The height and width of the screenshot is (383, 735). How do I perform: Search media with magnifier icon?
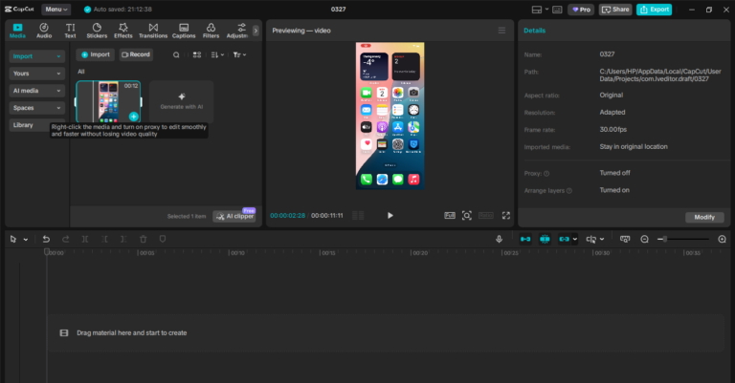176,54
